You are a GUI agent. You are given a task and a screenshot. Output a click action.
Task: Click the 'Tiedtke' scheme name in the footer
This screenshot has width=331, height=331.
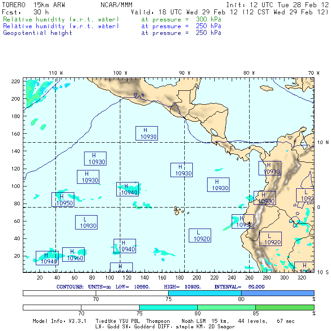click(x=106, y=321)
